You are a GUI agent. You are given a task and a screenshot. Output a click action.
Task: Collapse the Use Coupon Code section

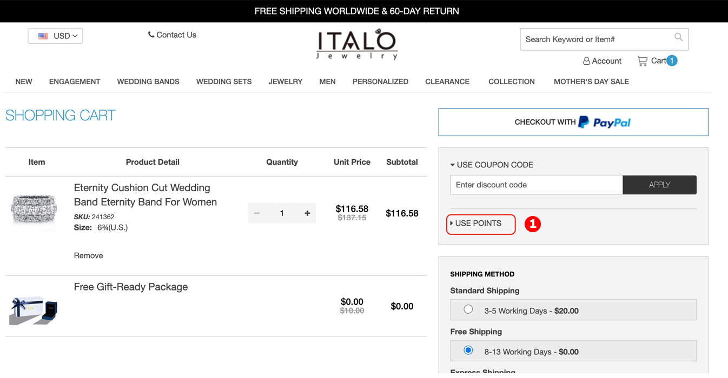coord(491,165)
